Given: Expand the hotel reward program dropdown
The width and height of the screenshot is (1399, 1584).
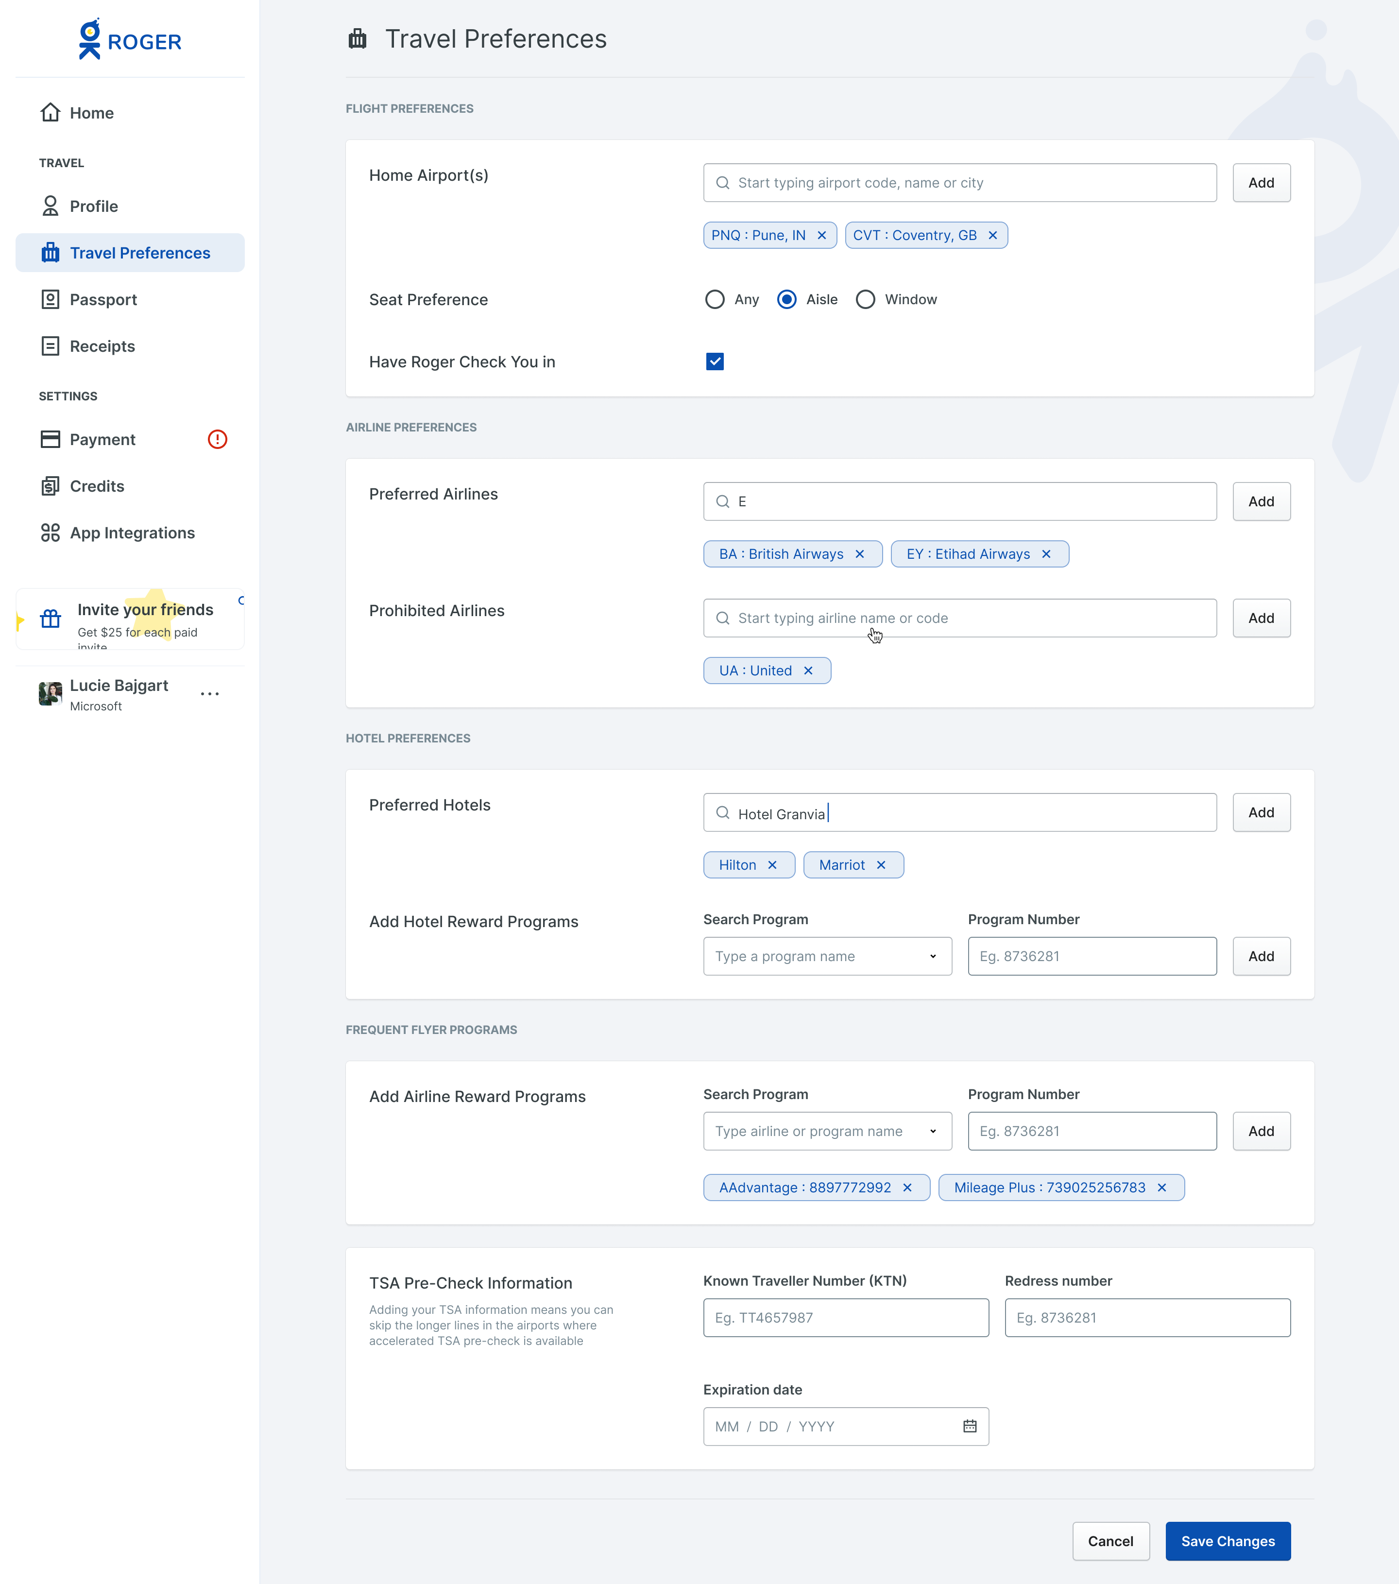Looking at the screenshot, I should pos(933,956).
